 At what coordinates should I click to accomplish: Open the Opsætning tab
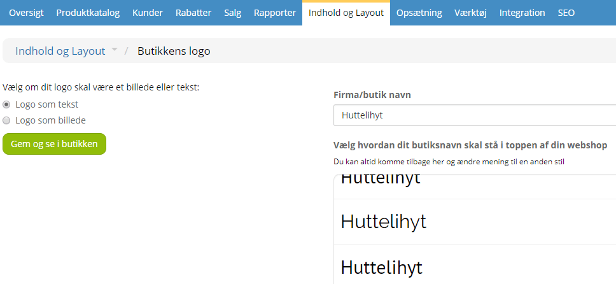point(419,13)
